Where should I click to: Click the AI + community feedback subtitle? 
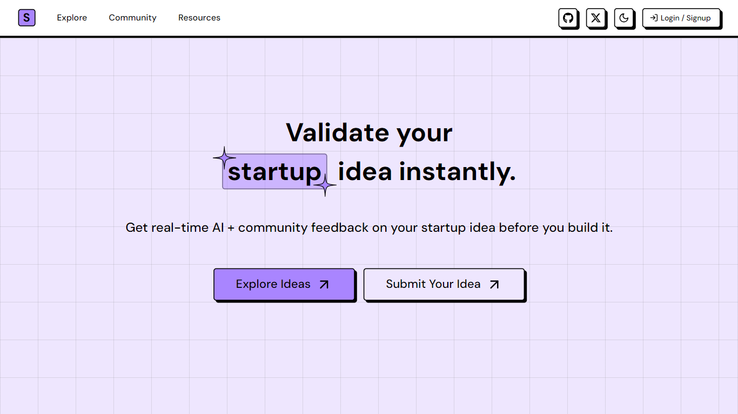coord(369,227)
